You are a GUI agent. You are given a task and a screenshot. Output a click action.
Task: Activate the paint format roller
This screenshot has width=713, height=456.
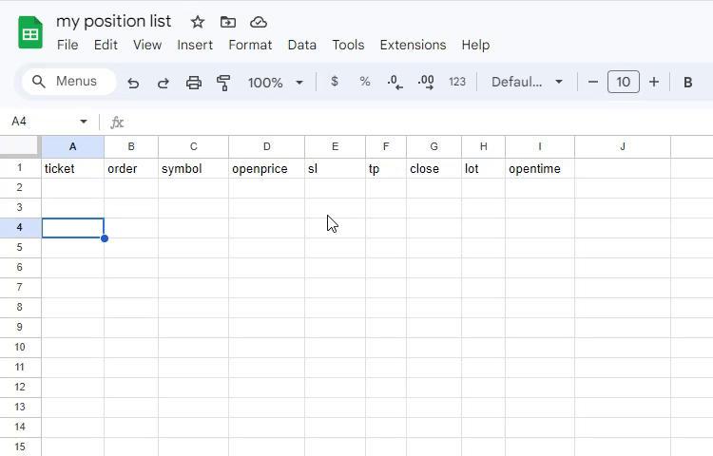coord(223,83)
